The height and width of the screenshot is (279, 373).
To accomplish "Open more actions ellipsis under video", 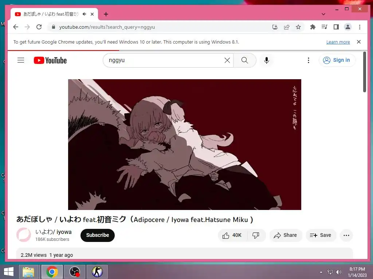I will (x=346, y=235).
